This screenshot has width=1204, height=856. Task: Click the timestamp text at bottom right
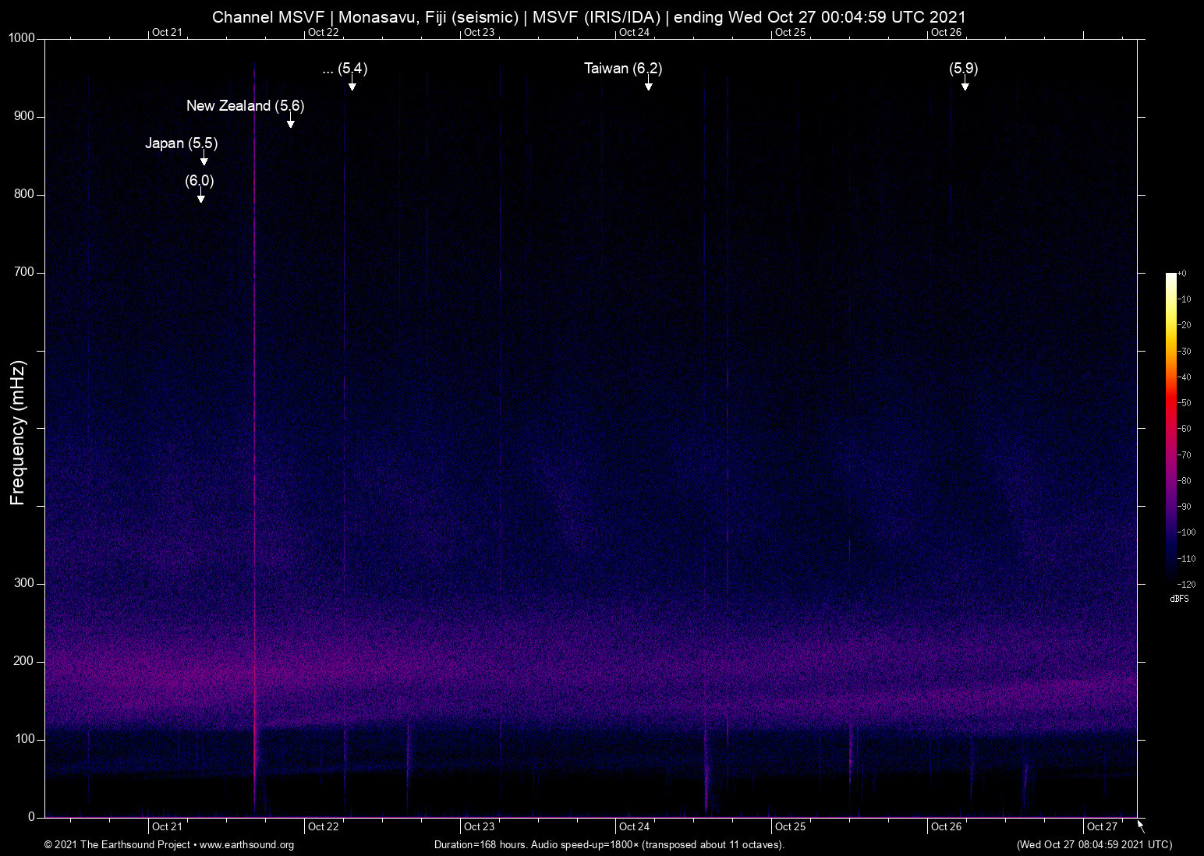[x=1094, y=845]
